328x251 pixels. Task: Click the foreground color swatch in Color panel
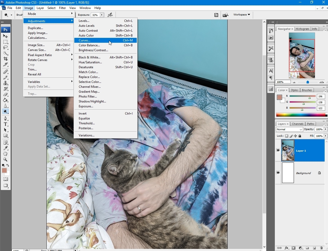tap(279, 97)
